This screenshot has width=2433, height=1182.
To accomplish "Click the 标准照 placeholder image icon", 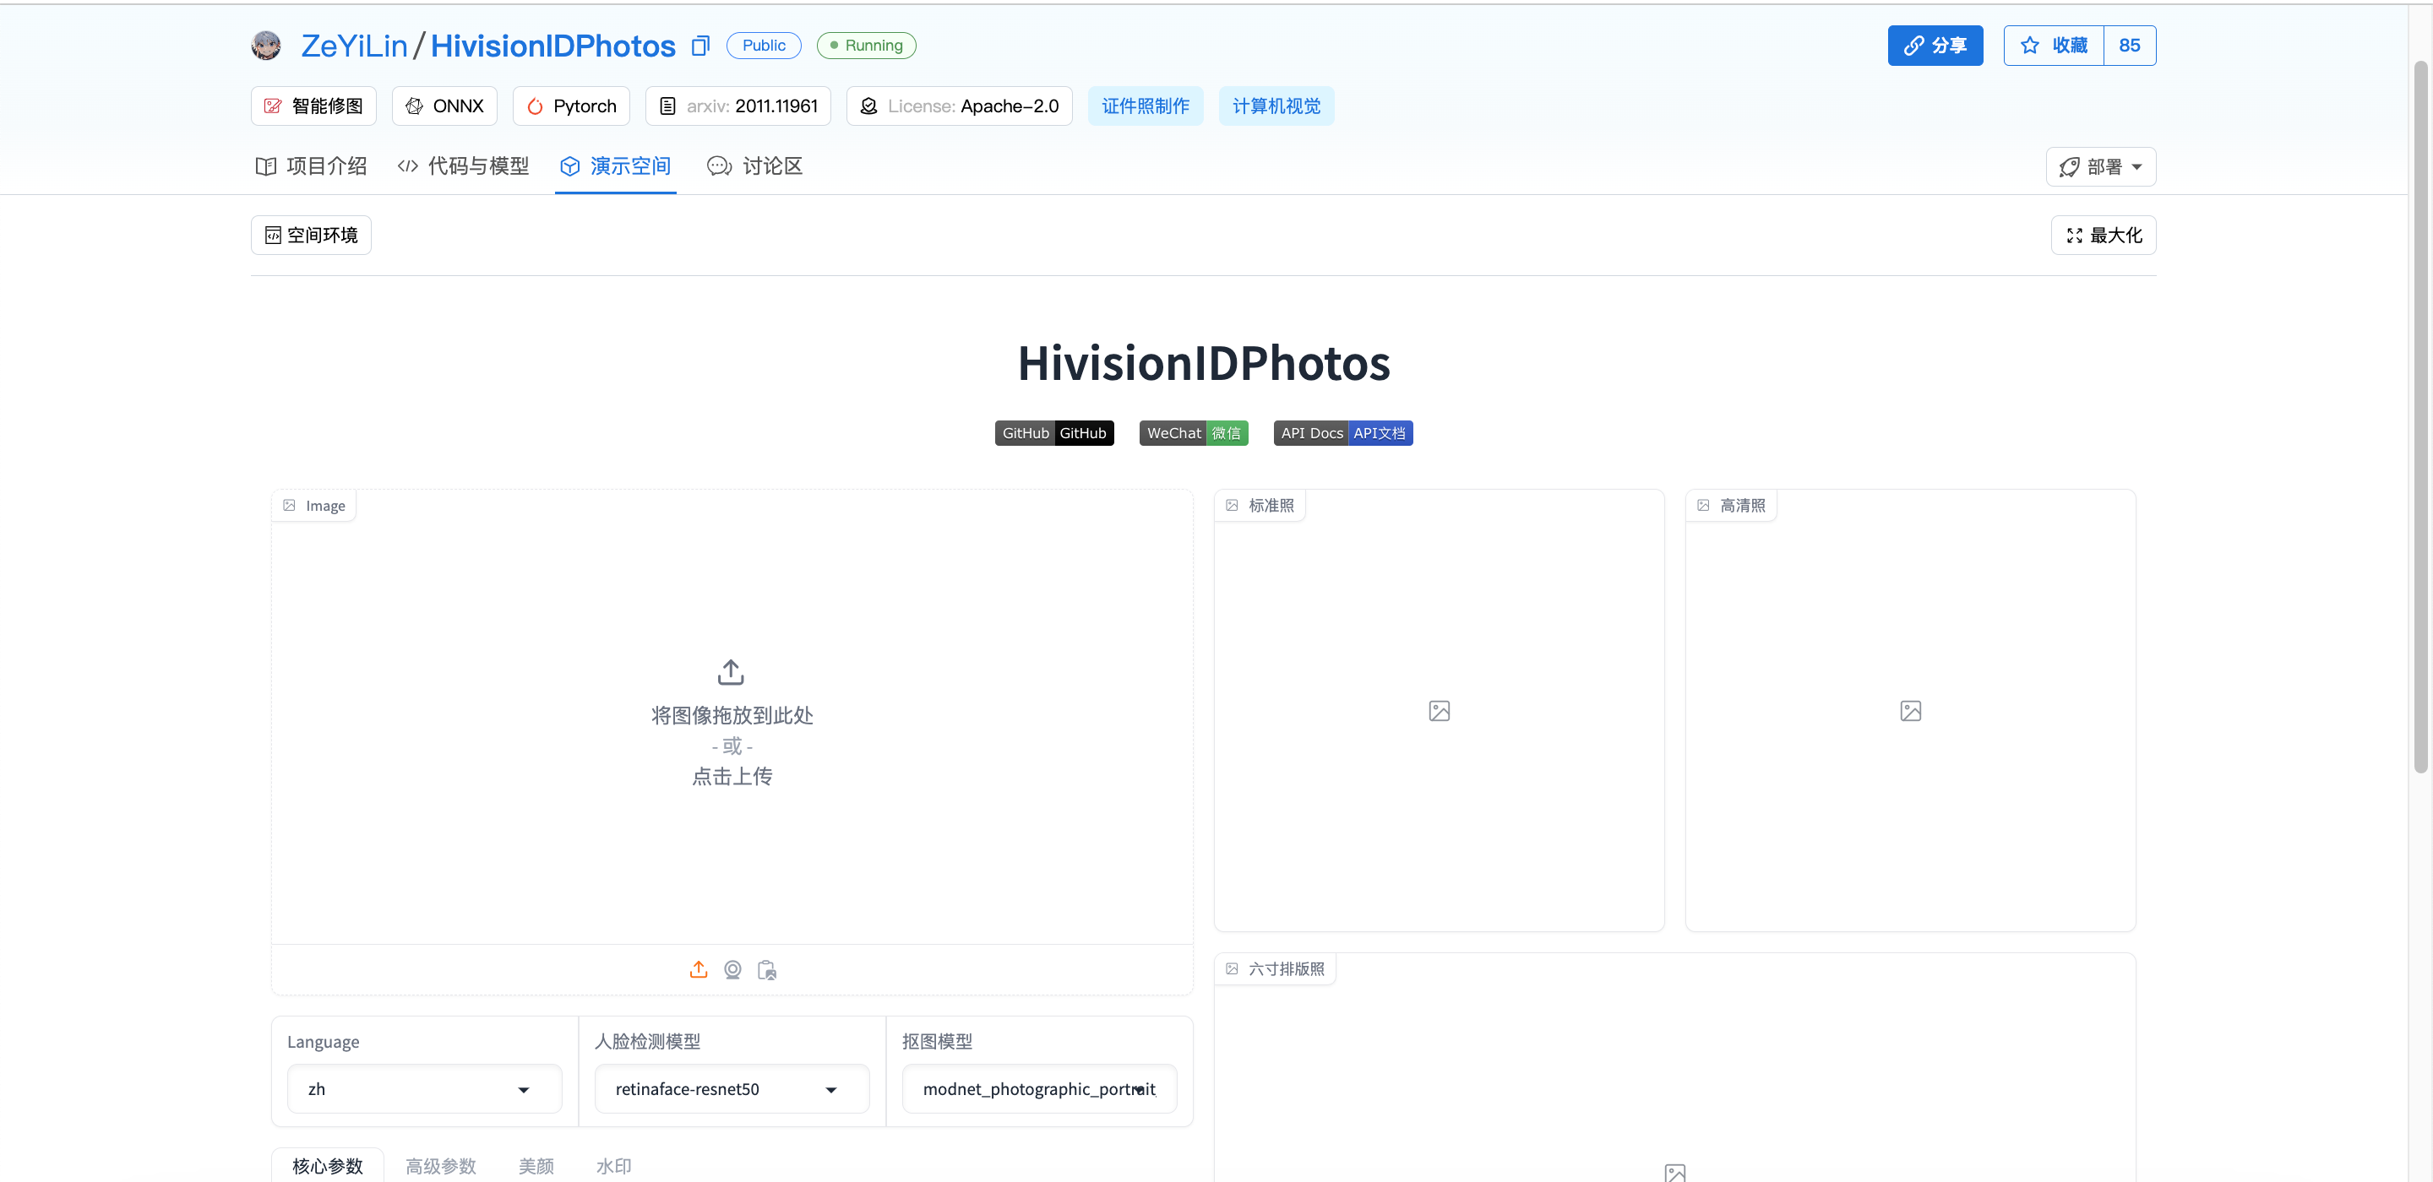I will (1439, 711).
